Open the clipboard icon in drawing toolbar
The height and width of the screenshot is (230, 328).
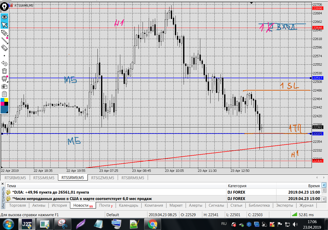[x=4, y=94]
